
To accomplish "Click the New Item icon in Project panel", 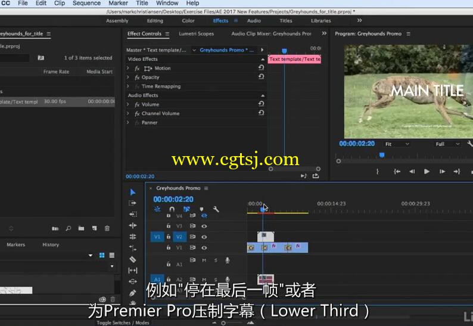I will [x=94, y=228].
